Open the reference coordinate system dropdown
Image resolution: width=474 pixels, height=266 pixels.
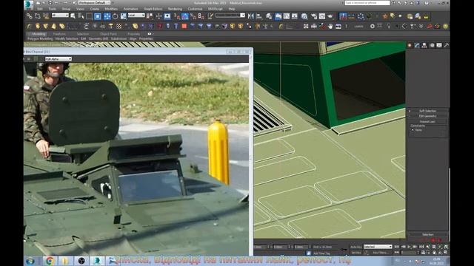(x=136, y=16)
